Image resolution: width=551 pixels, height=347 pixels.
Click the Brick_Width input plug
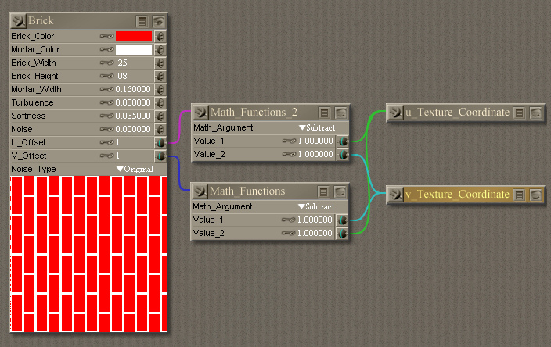(160, 63)
